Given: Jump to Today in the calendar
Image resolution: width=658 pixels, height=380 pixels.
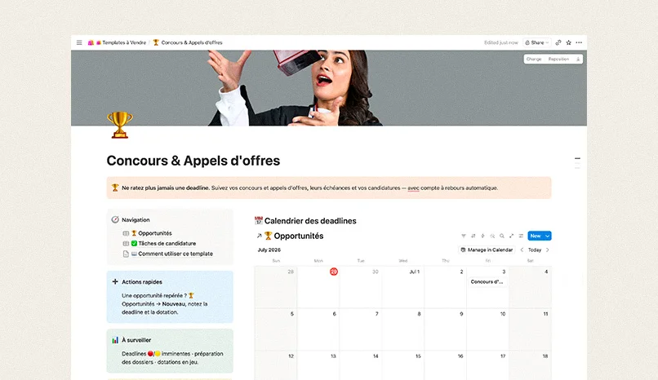Looking at the screenshot, I should click(x=535, y=250).
